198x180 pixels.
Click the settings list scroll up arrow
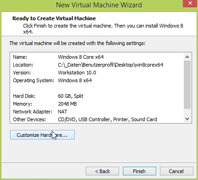187,57
